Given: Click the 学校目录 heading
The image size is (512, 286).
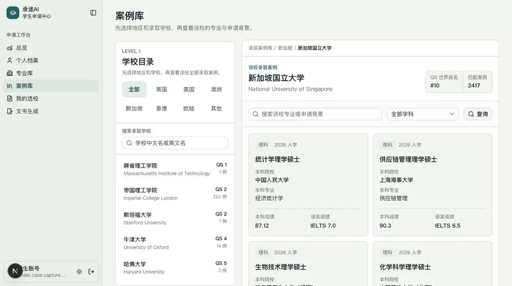Looking at the screenshot, I should (138, 62).
